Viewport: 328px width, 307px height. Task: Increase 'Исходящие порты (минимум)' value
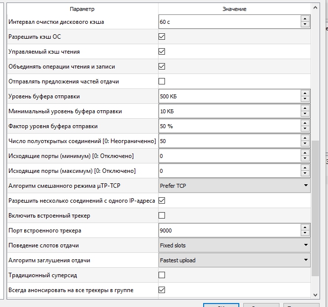[305, 153]
